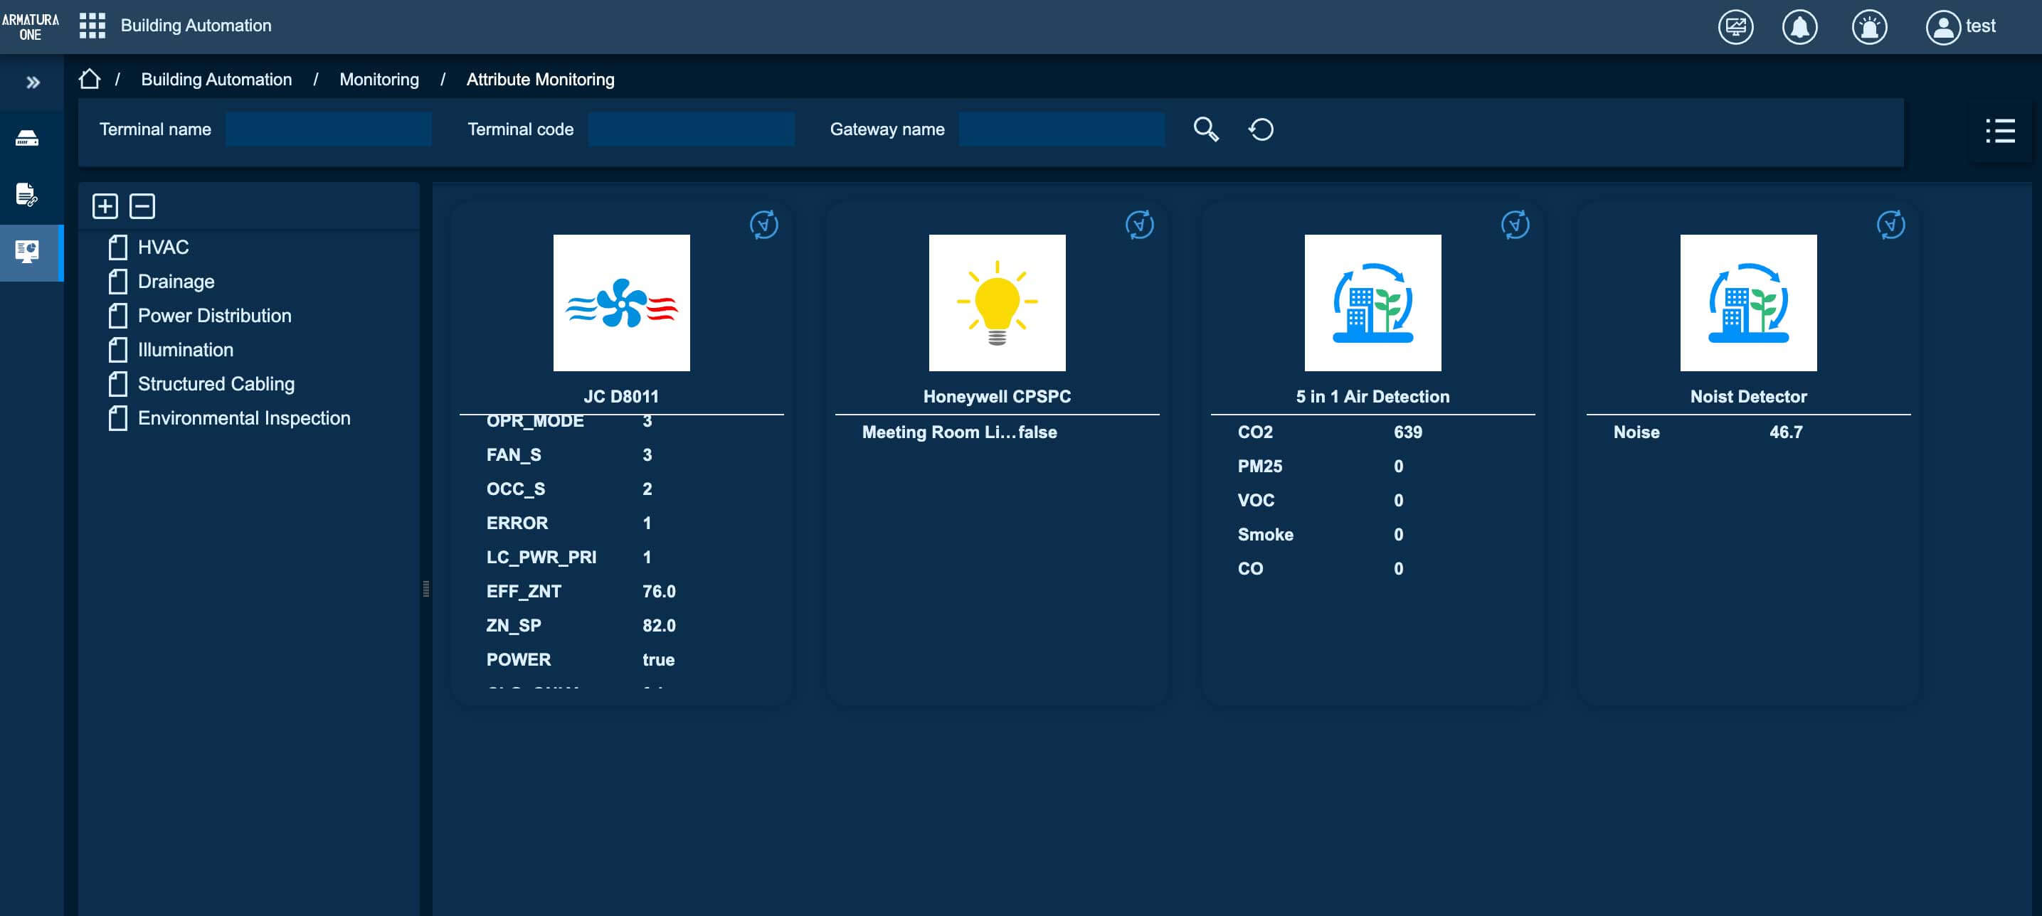Click the Honeywell CPSPC light bulb thumbnail

(996, 303)
